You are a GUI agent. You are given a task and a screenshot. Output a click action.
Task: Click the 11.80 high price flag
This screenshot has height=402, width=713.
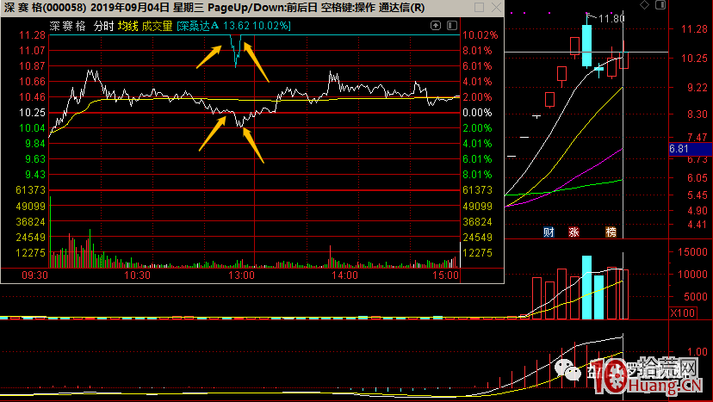tap(611, 17)
